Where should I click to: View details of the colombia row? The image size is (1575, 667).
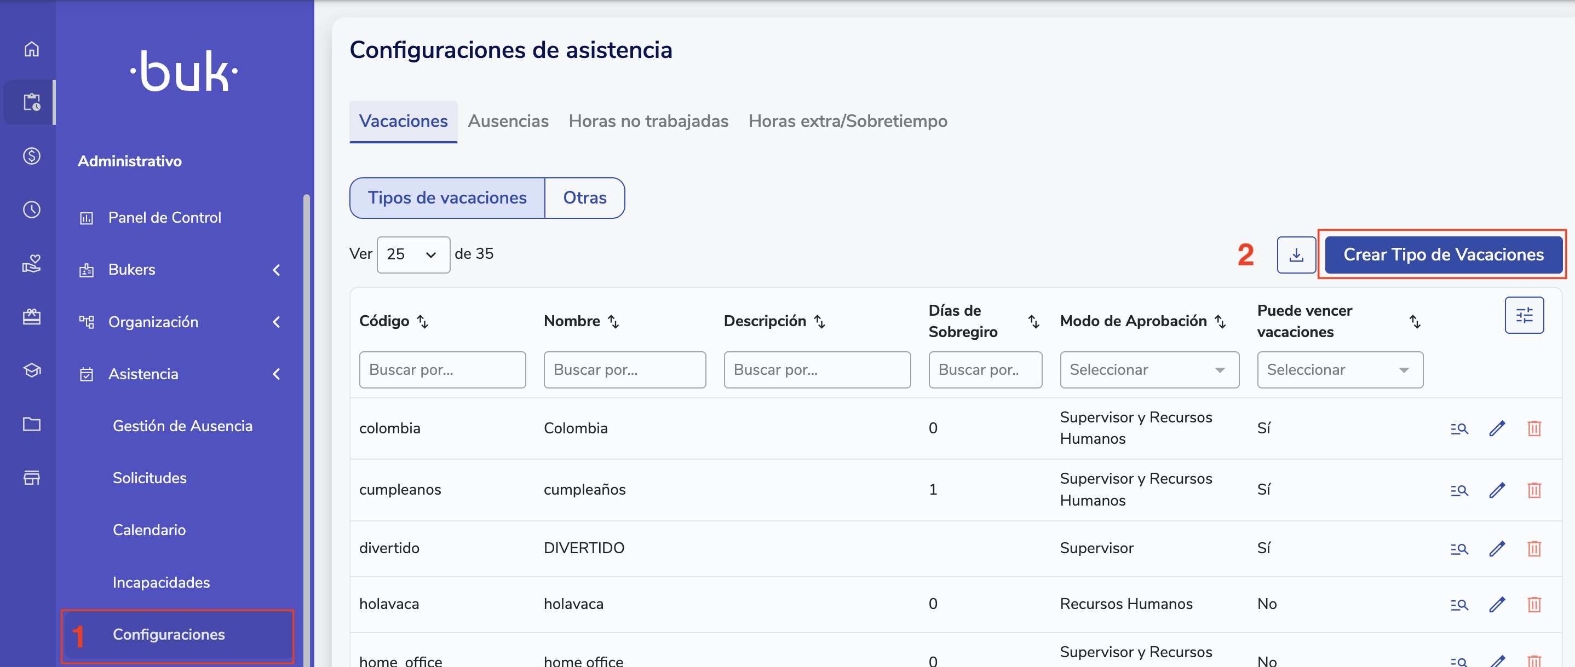[x=1459, y=429]
